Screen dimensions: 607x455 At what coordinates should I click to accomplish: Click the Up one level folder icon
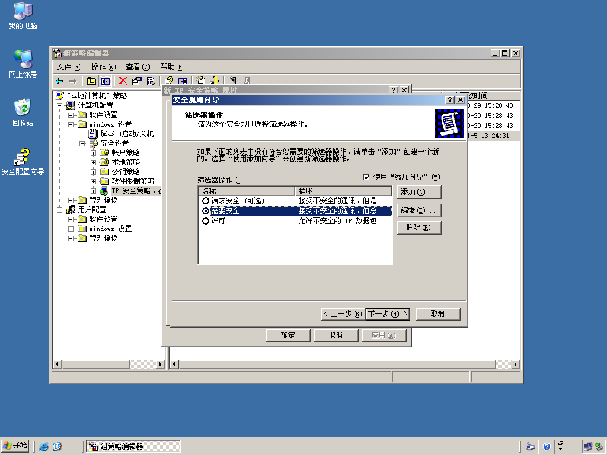pyautogui.click(x=91, y=81)
